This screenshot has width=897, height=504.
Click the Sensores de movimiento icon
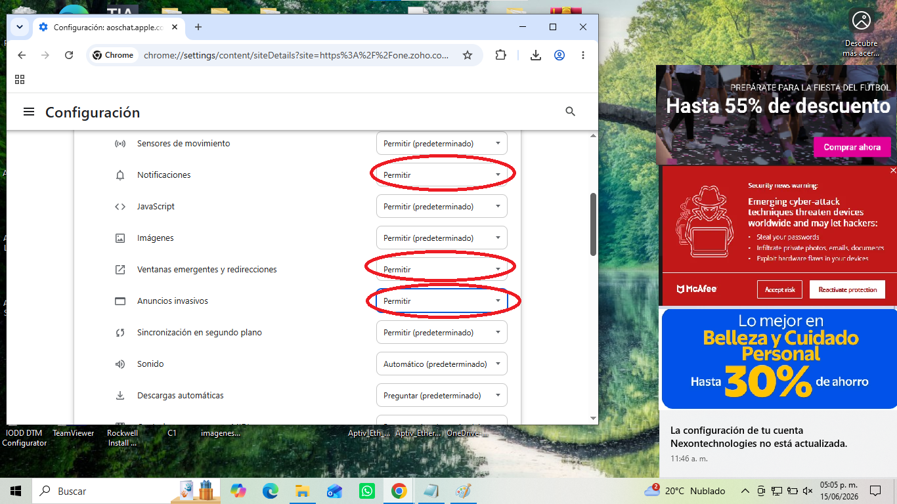(120, 144)
